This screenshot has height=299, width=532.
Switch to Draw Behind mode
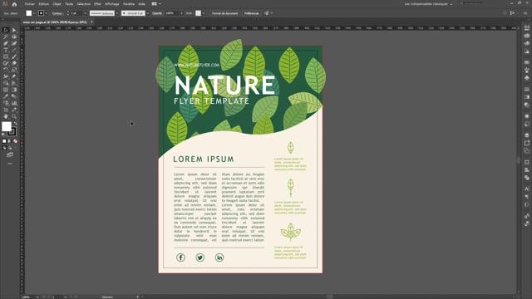coord(9,148)
